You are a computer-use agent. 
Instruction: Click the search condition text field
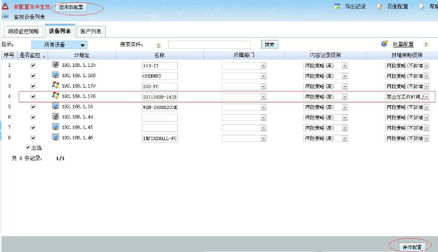209,44
